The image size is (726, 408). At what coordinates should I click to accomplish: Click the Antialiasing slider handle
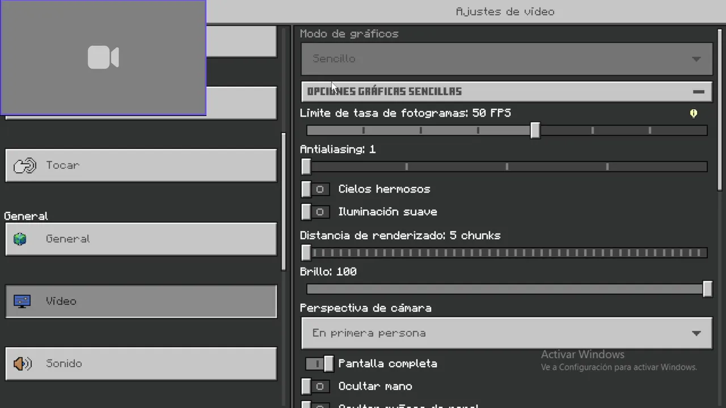[306, 167]
